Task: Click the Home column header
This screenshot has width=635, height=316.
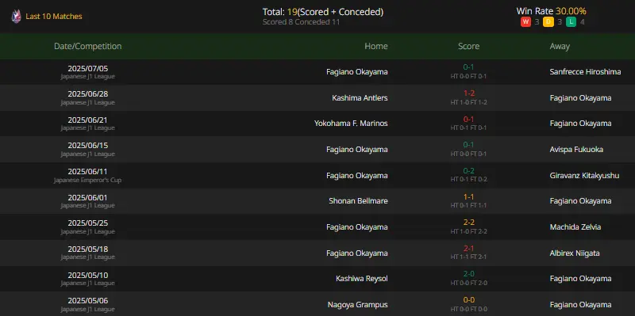Action: (375, 46)
